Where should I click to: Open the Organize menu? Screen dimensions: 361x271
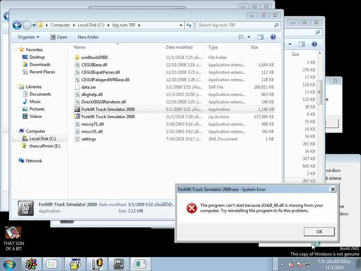click(x=29, y=37)
